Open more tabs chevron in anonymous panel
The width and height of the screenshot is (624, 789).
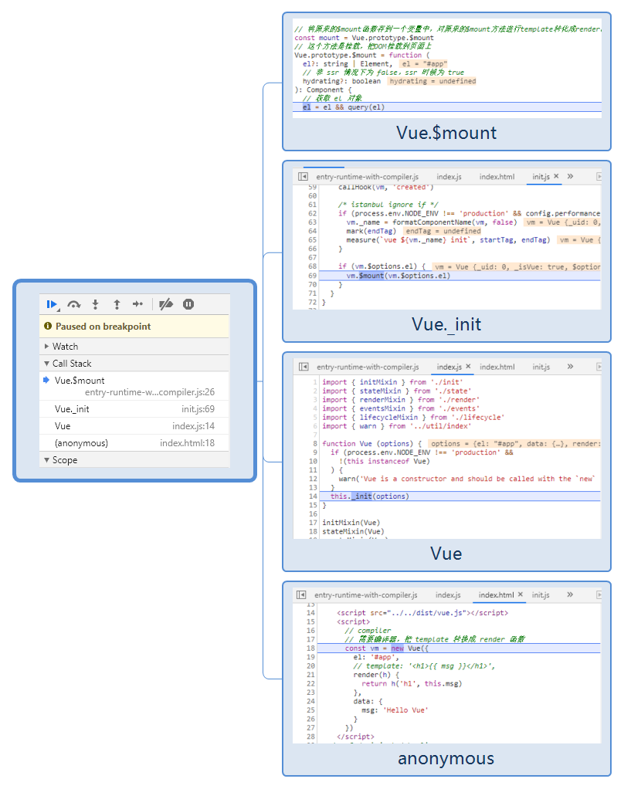pos(570,594)
